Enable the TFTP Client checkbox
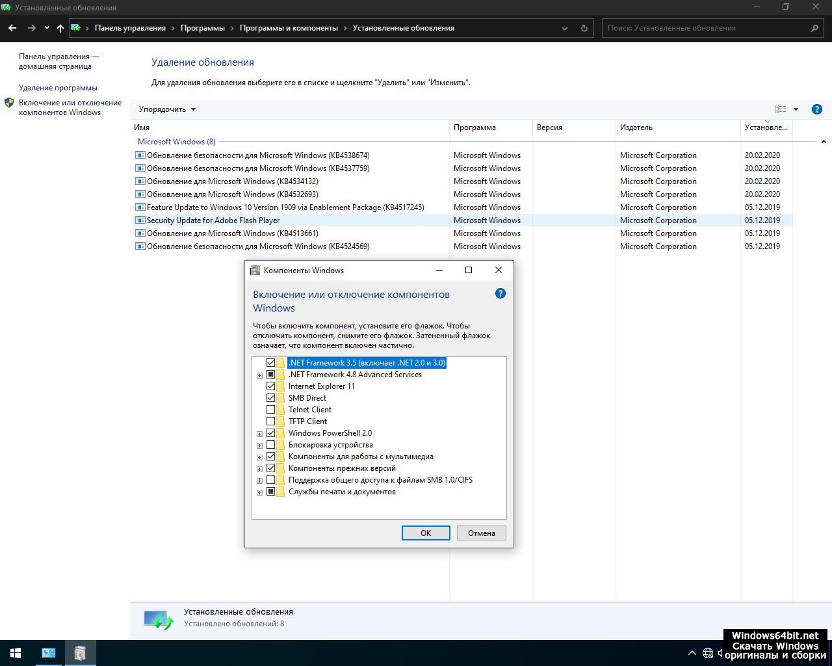 click(271, 421)
